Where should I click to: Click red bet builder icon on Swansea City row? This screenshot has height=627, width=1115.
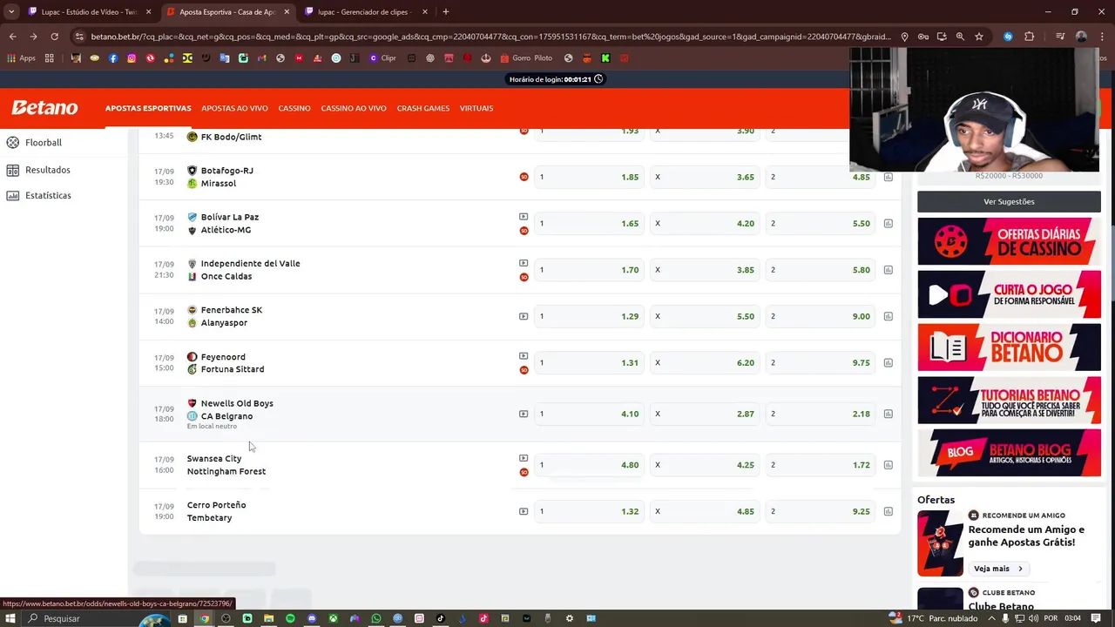524,472
